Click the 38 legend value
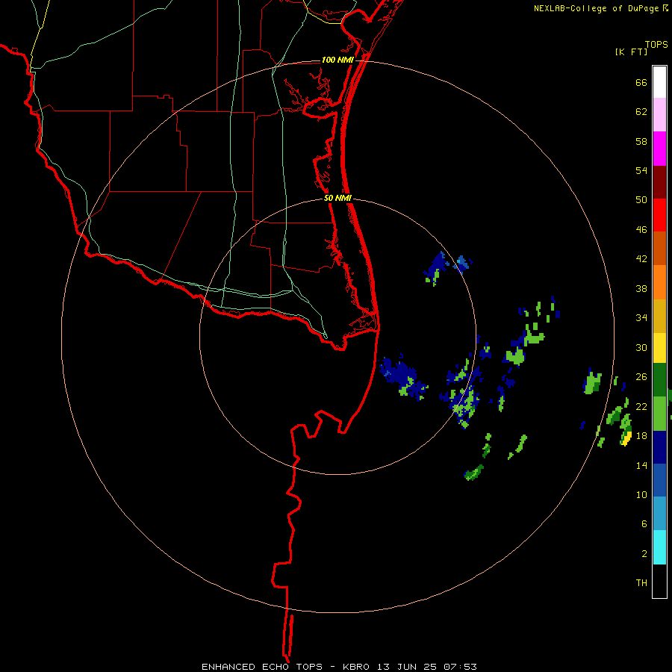Screen dimensions: 672x672 (641, 289)
